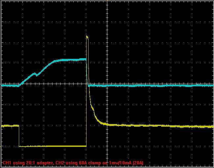The image size is (214, 168).
Task: Select yellow trace's settled level on right side
Action: (x=165, y=126)
